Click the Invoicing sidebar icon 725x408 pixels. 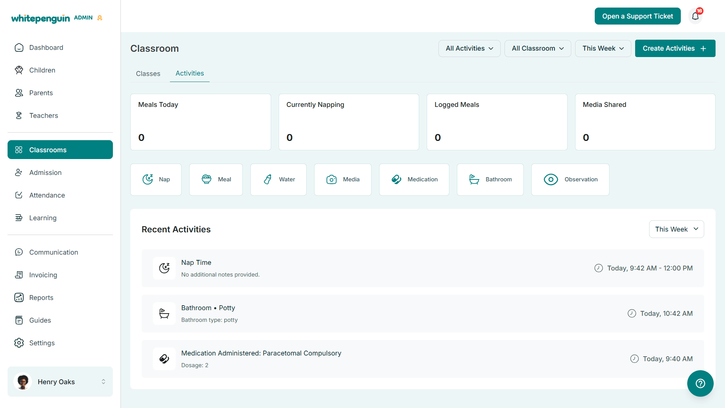tap(19, 275)
